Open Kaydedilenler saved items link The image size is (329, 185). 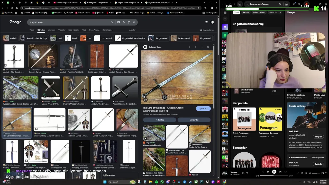(x=207, y=30)
